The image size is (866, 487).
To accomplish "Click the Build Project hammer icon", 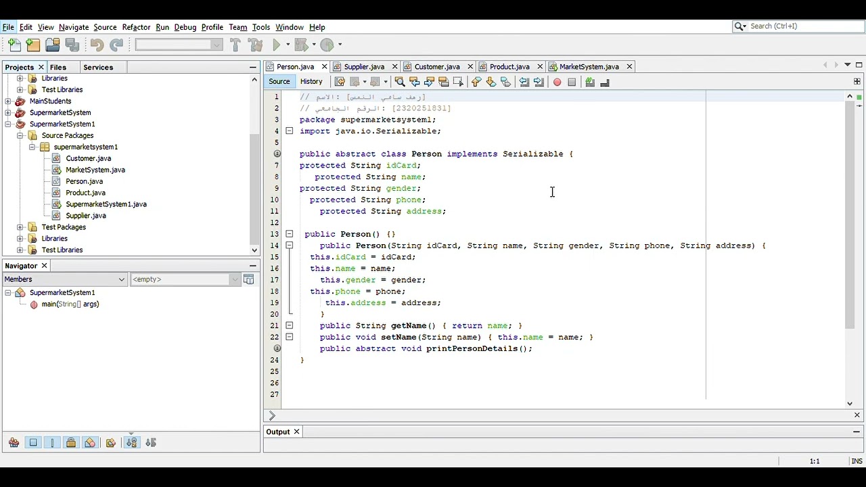I will pyautogui.click(x=235, y=45).
